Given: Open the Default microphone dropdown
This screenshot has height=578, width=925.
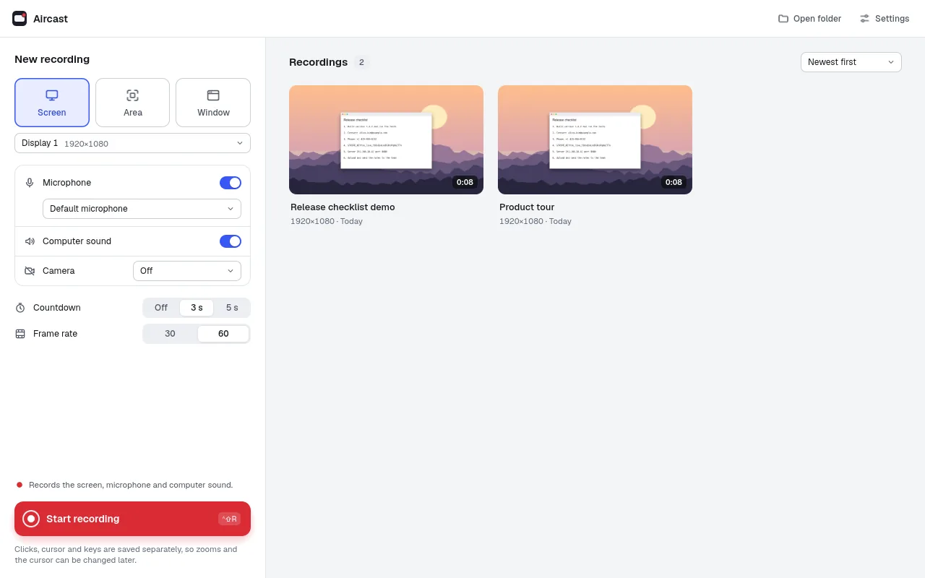Looking at the screenshot, I should pos(142,209).
